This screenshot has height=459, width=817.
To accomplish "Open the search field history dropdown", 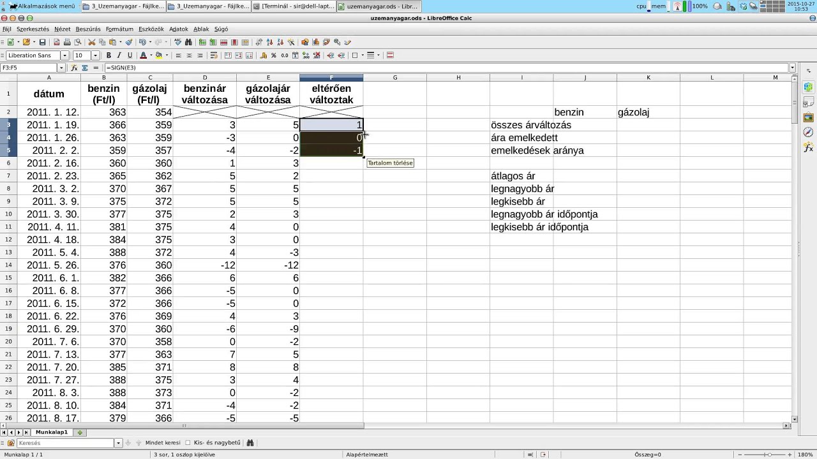I will point(118,442).
